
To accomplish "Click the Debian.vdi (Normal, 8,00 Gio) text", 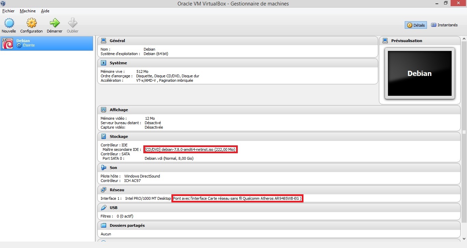I will [x=169, y=158].
